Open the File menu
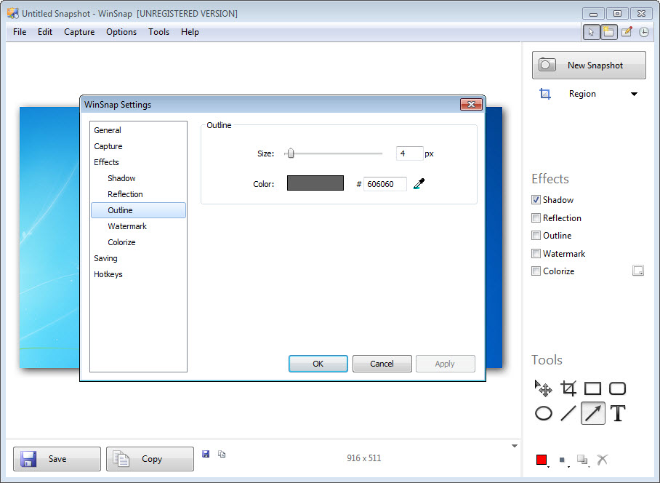 [x=20, y=32]
